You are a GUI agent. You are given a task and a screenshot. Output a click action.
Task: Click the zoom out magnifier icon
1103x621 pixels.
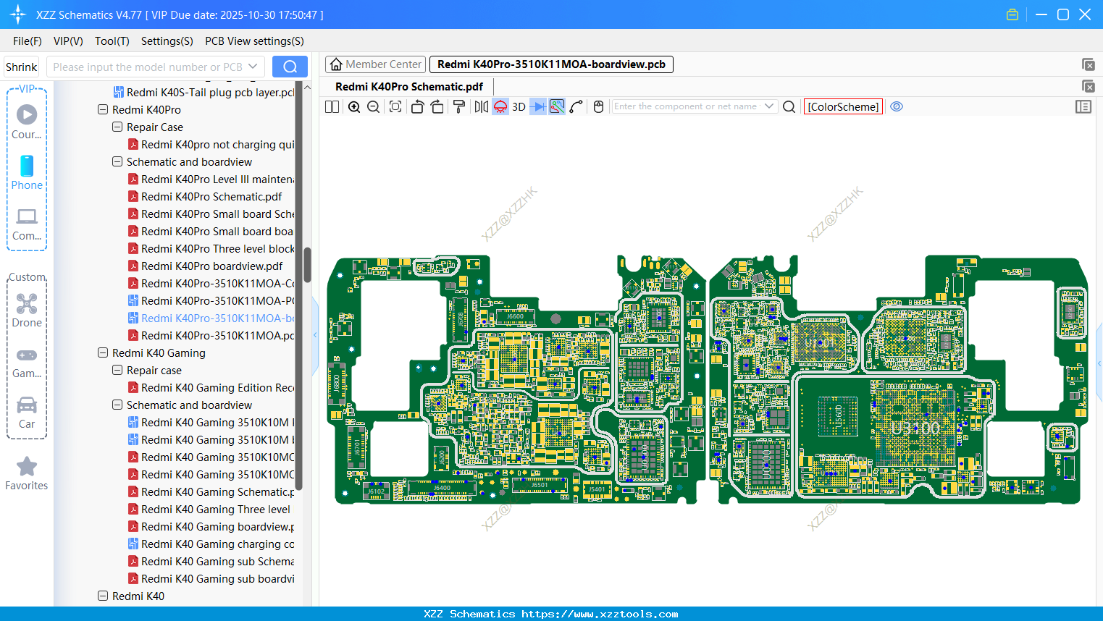click(374, 107)
